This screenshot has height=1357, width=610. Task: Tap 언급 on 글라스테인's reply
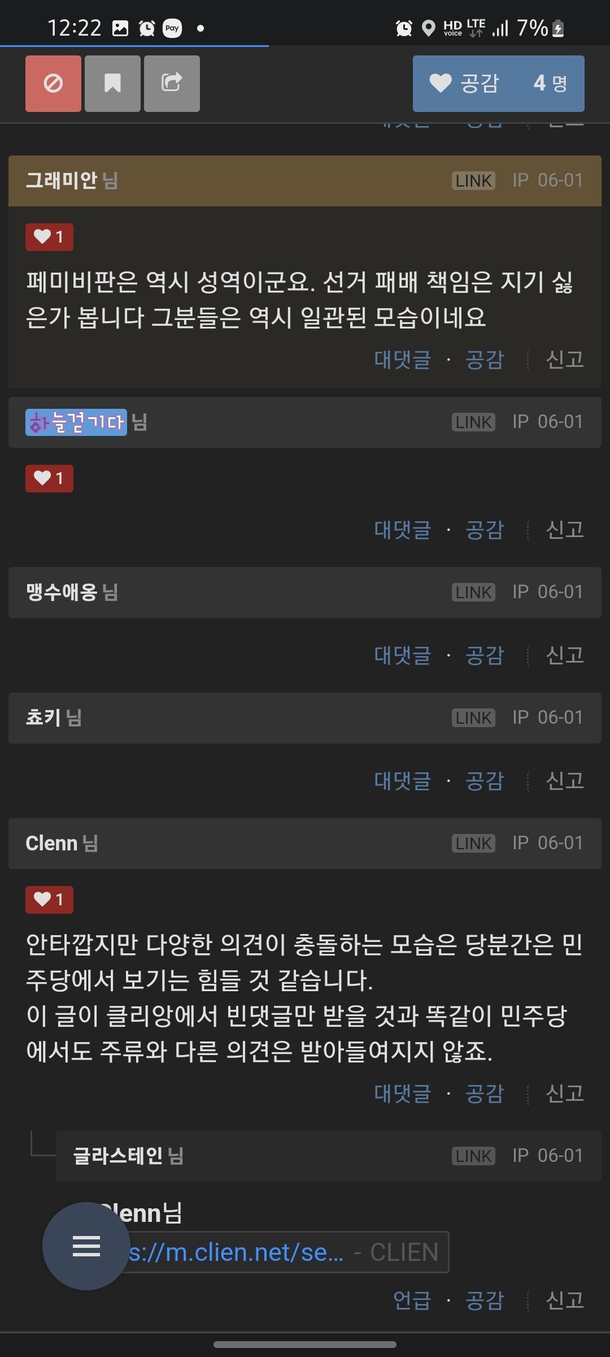[412, 1300]
